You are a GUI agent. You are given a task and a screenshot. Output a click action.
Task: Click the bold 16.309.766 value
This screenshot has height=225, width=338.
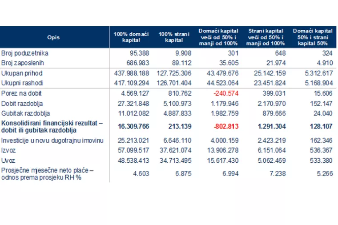(x=133, y=126)
